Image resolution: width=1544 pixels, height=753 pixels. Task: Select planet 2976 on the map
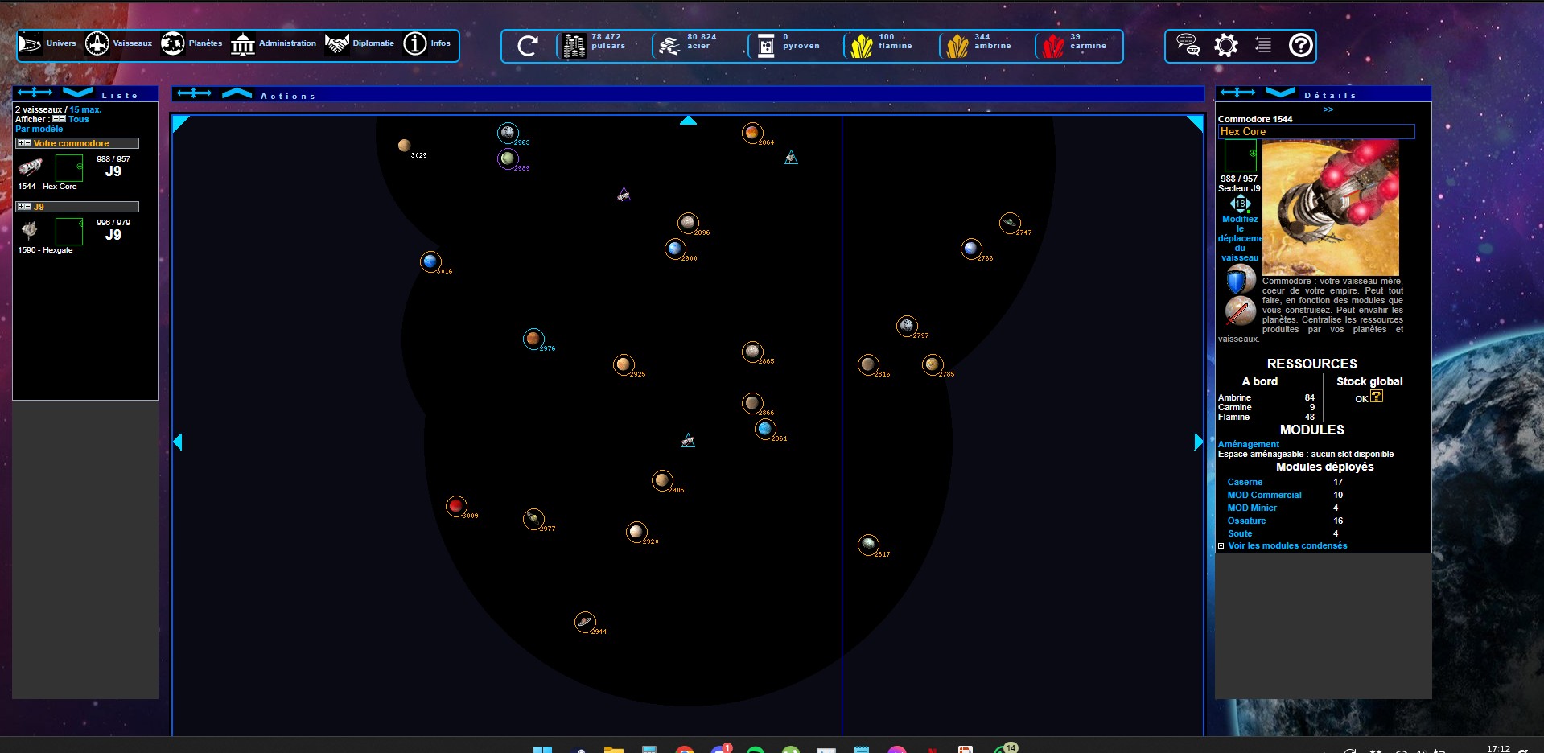point(533,339)
